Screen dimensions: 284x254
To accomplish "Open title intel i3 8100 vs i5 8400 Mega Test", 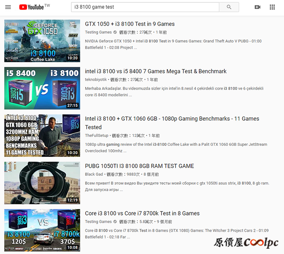I will pyautogui.click(x=155, y=71).
